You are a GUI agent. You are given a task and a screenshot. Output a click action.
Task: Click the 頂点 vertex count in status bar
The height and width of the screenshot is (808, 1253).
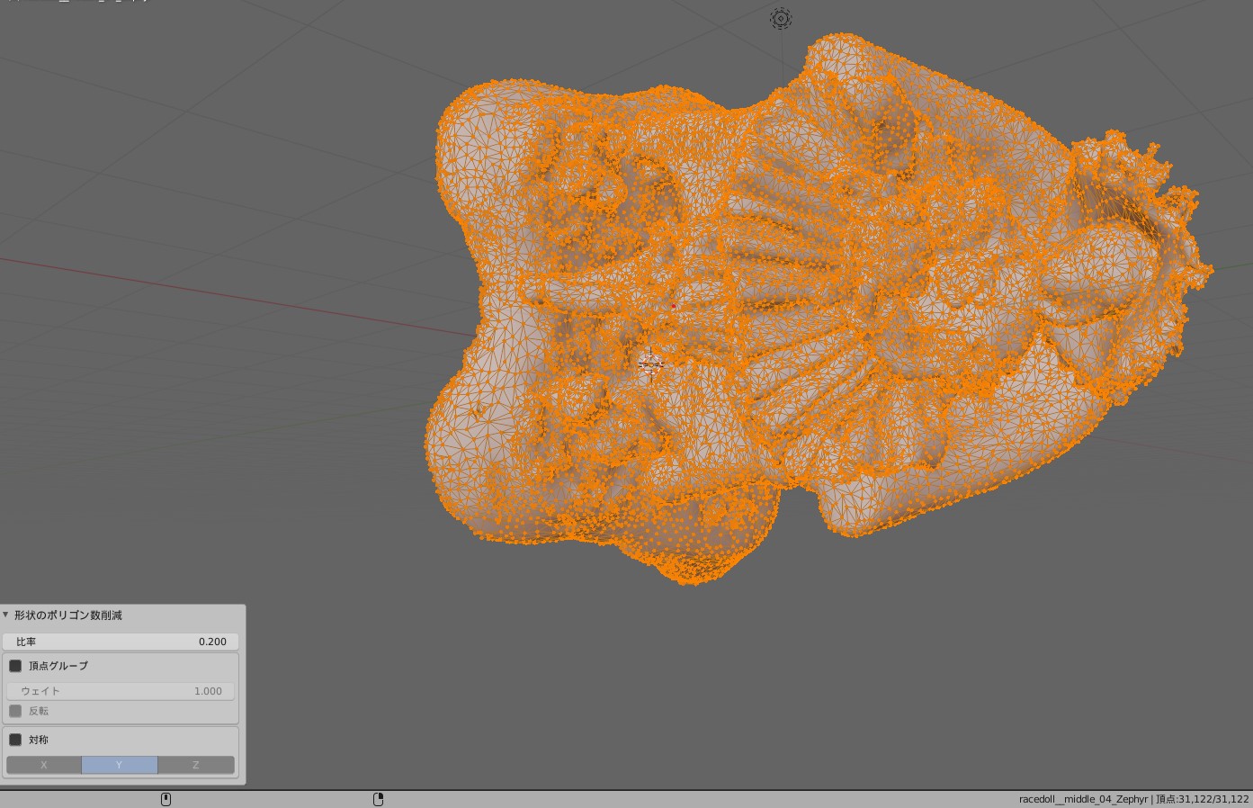point(1203,799)
